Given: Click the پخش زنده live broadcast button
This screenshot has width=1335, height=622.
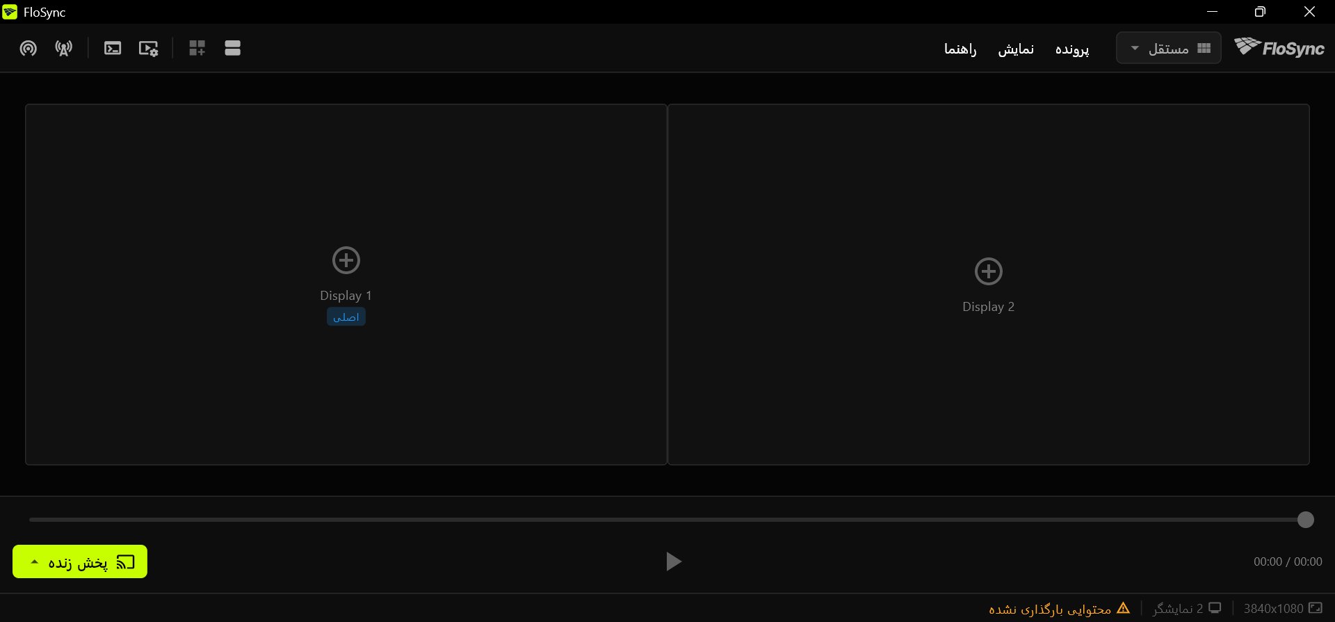Looking at the screenshot, I should [80, 561].
